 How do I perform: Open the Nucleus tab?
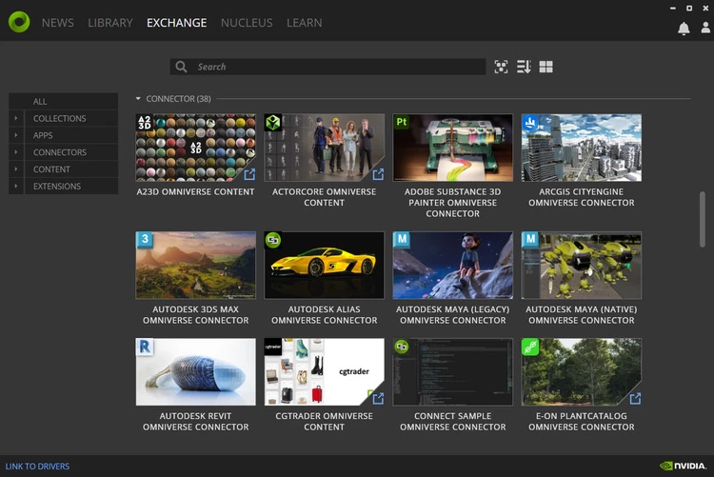point(247,23)
